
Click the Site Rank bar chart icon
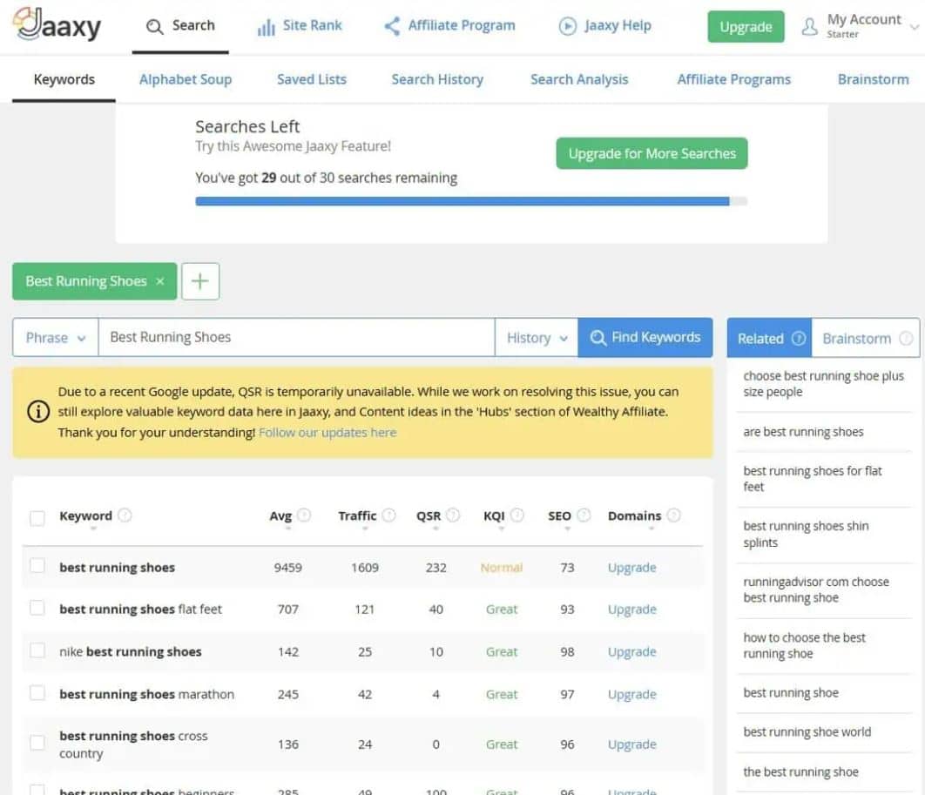coord(266,26)
